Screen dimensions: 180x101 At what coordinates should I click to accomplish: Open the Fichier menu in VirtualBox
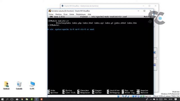[51, 14]
